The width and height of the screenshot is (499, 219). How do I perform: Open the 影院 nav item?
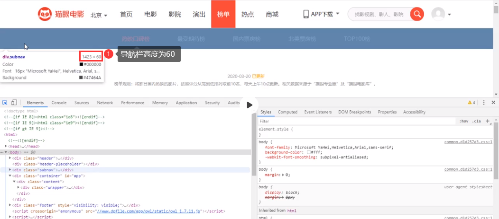[x=175, y=14]
